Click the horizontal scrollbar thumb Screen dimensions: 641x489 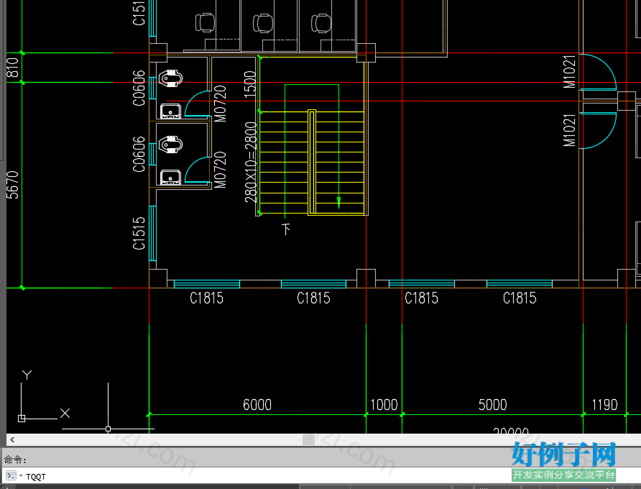pyautogui.click(x=309, y=440)
